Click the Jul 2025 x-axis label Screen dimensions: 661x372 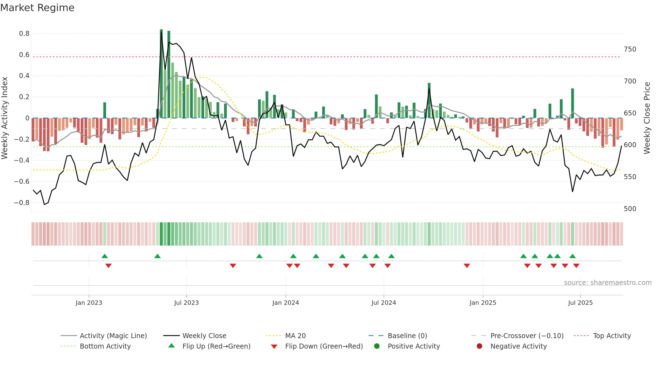click(580, 303)
